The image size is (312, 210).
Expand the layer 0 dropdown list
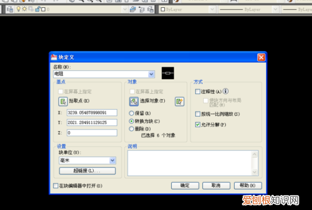(125, 9)
